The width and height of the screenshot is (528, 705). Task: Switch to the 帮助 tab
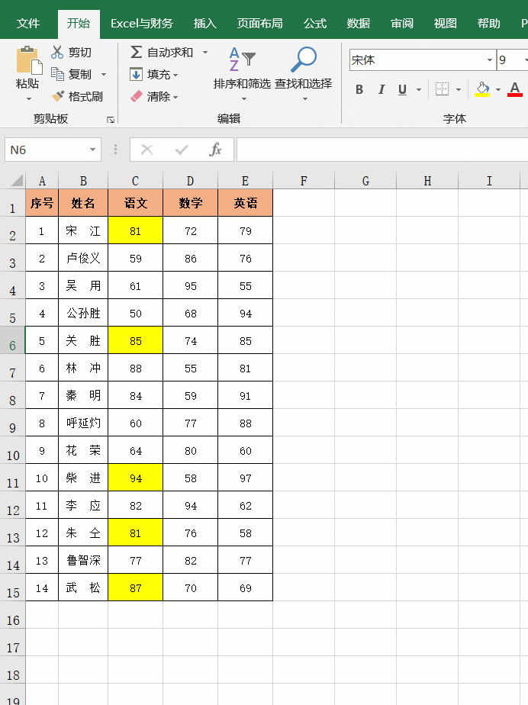489,24
